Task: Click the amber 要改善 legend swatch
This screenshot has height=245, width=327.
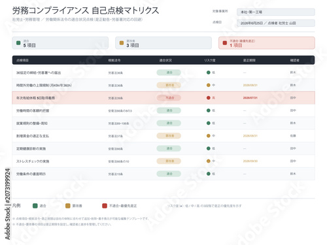Action: coord(68,206)
